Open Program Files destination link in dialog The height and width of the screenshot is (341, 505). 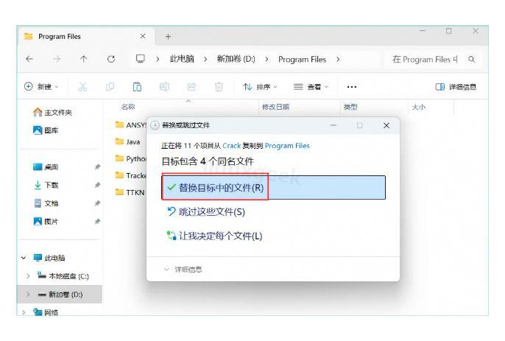click(287, 146)
